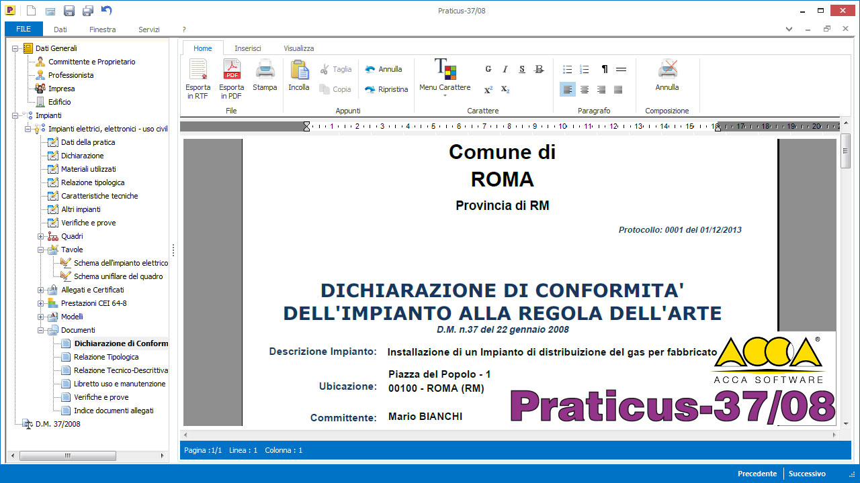860x483 pixels.
Task: Open the Menu Carattere dropdown
Action: tap(445, 78)
